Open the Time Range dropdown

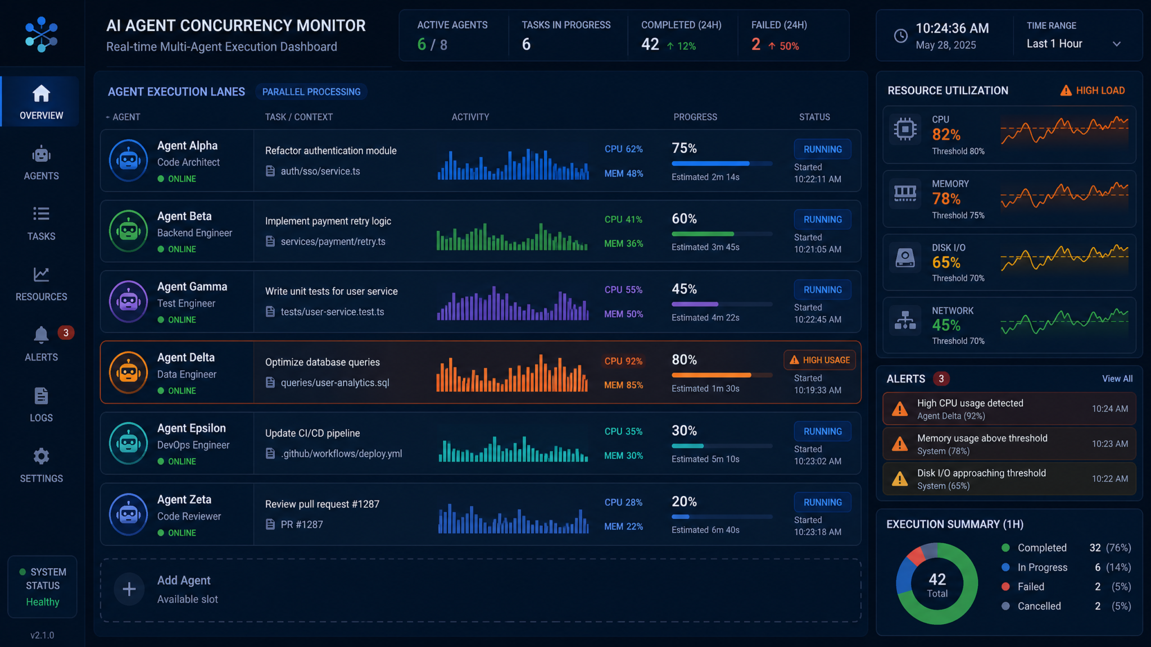coord(1074,44)
